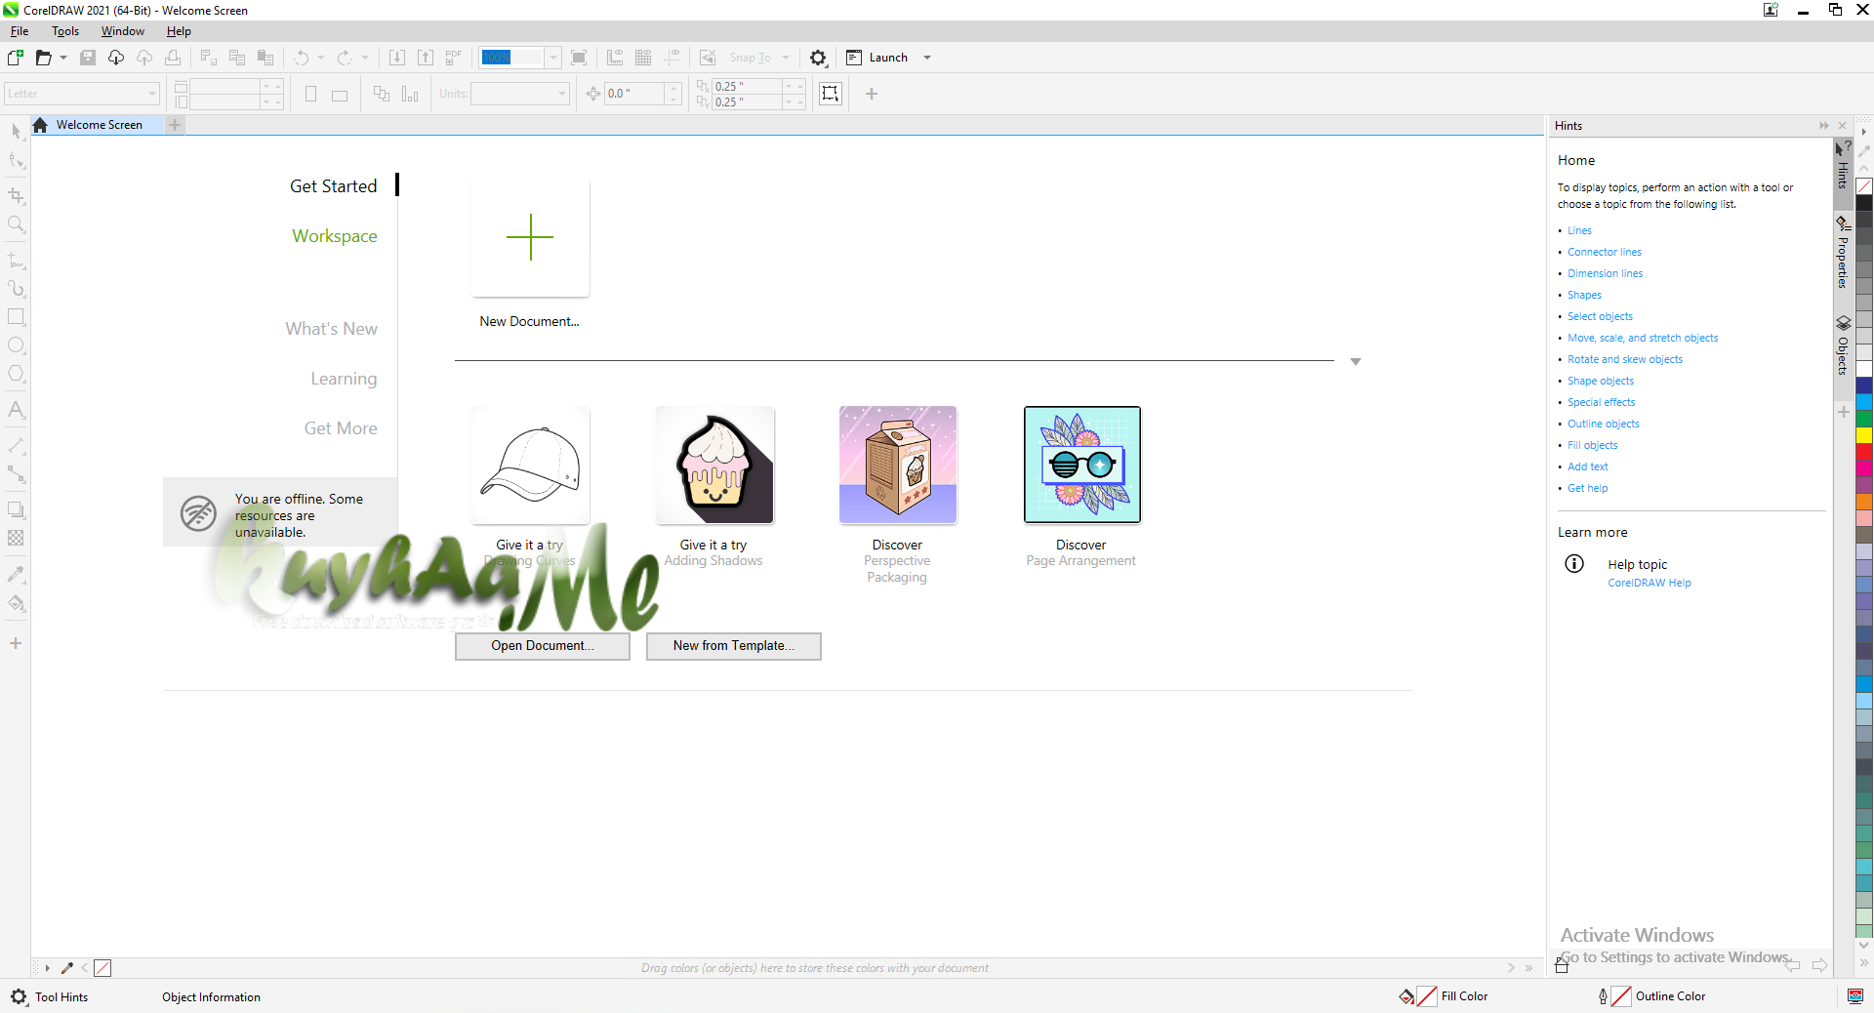Toggle Treat as filled bounding-box button
This screenshot has height=1013, width=1874.
click(x=831, y=94)
